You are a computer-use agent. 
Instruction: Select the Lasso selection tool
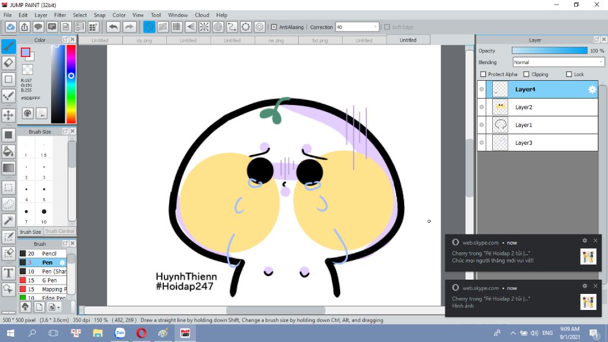(x=8, y=204)
